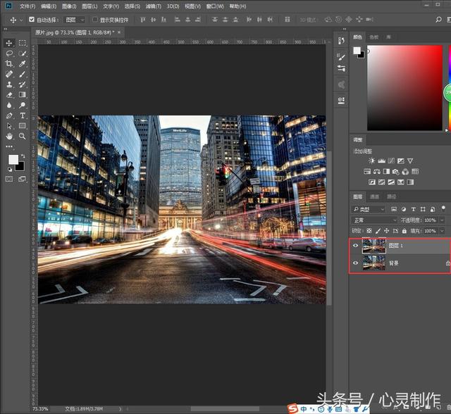Toggle visibility of the 背景 layer
451x414 pixels.
pos(355,263)
